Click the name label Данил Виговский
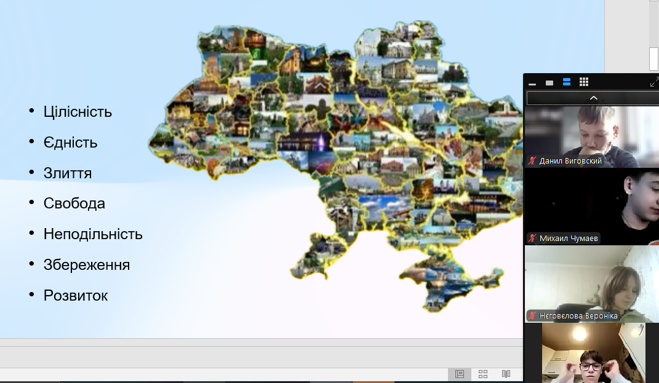 click(570, 161)
